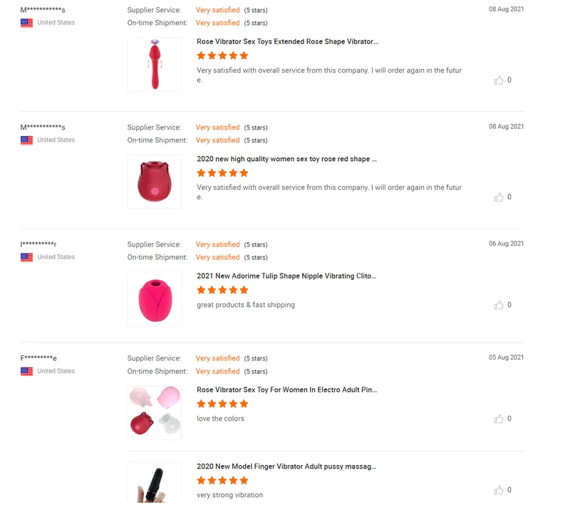
Task: Click star rating above "love the colors"
Action: (x=222, y=404)
